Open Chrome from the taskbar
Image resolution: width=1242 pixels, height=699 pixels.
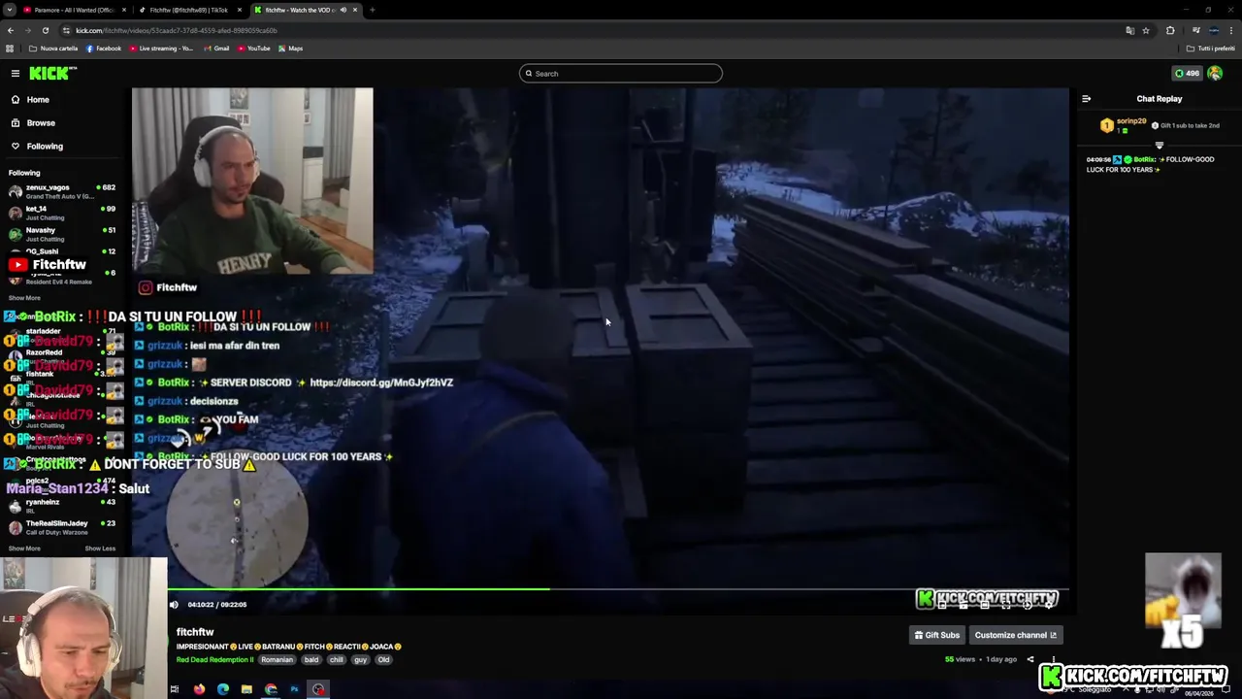pos(271,689)
